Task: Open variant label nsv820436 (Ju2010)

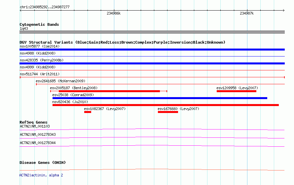Action: (70, 102)
